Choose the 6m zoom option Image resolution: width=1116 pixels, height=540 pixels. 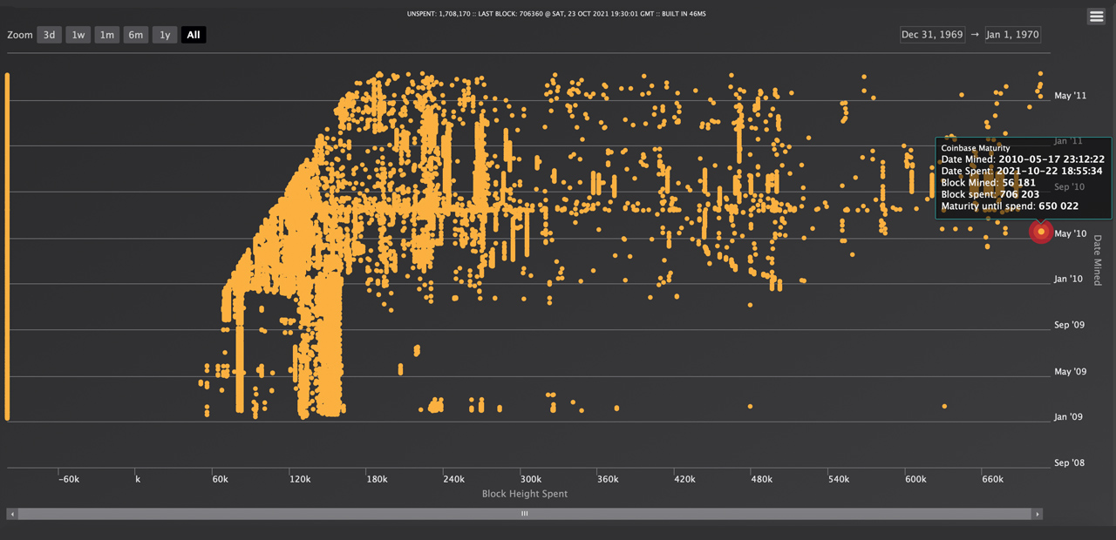136,35
